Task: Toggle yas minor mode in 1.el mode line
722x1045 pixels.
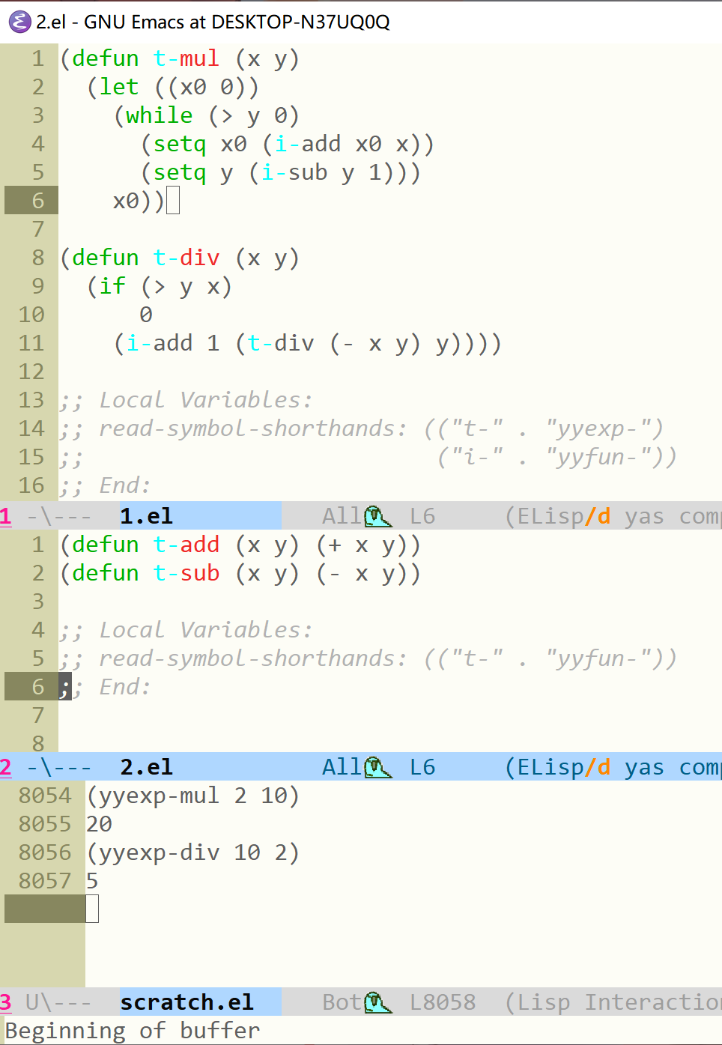Action: (645, 516)
